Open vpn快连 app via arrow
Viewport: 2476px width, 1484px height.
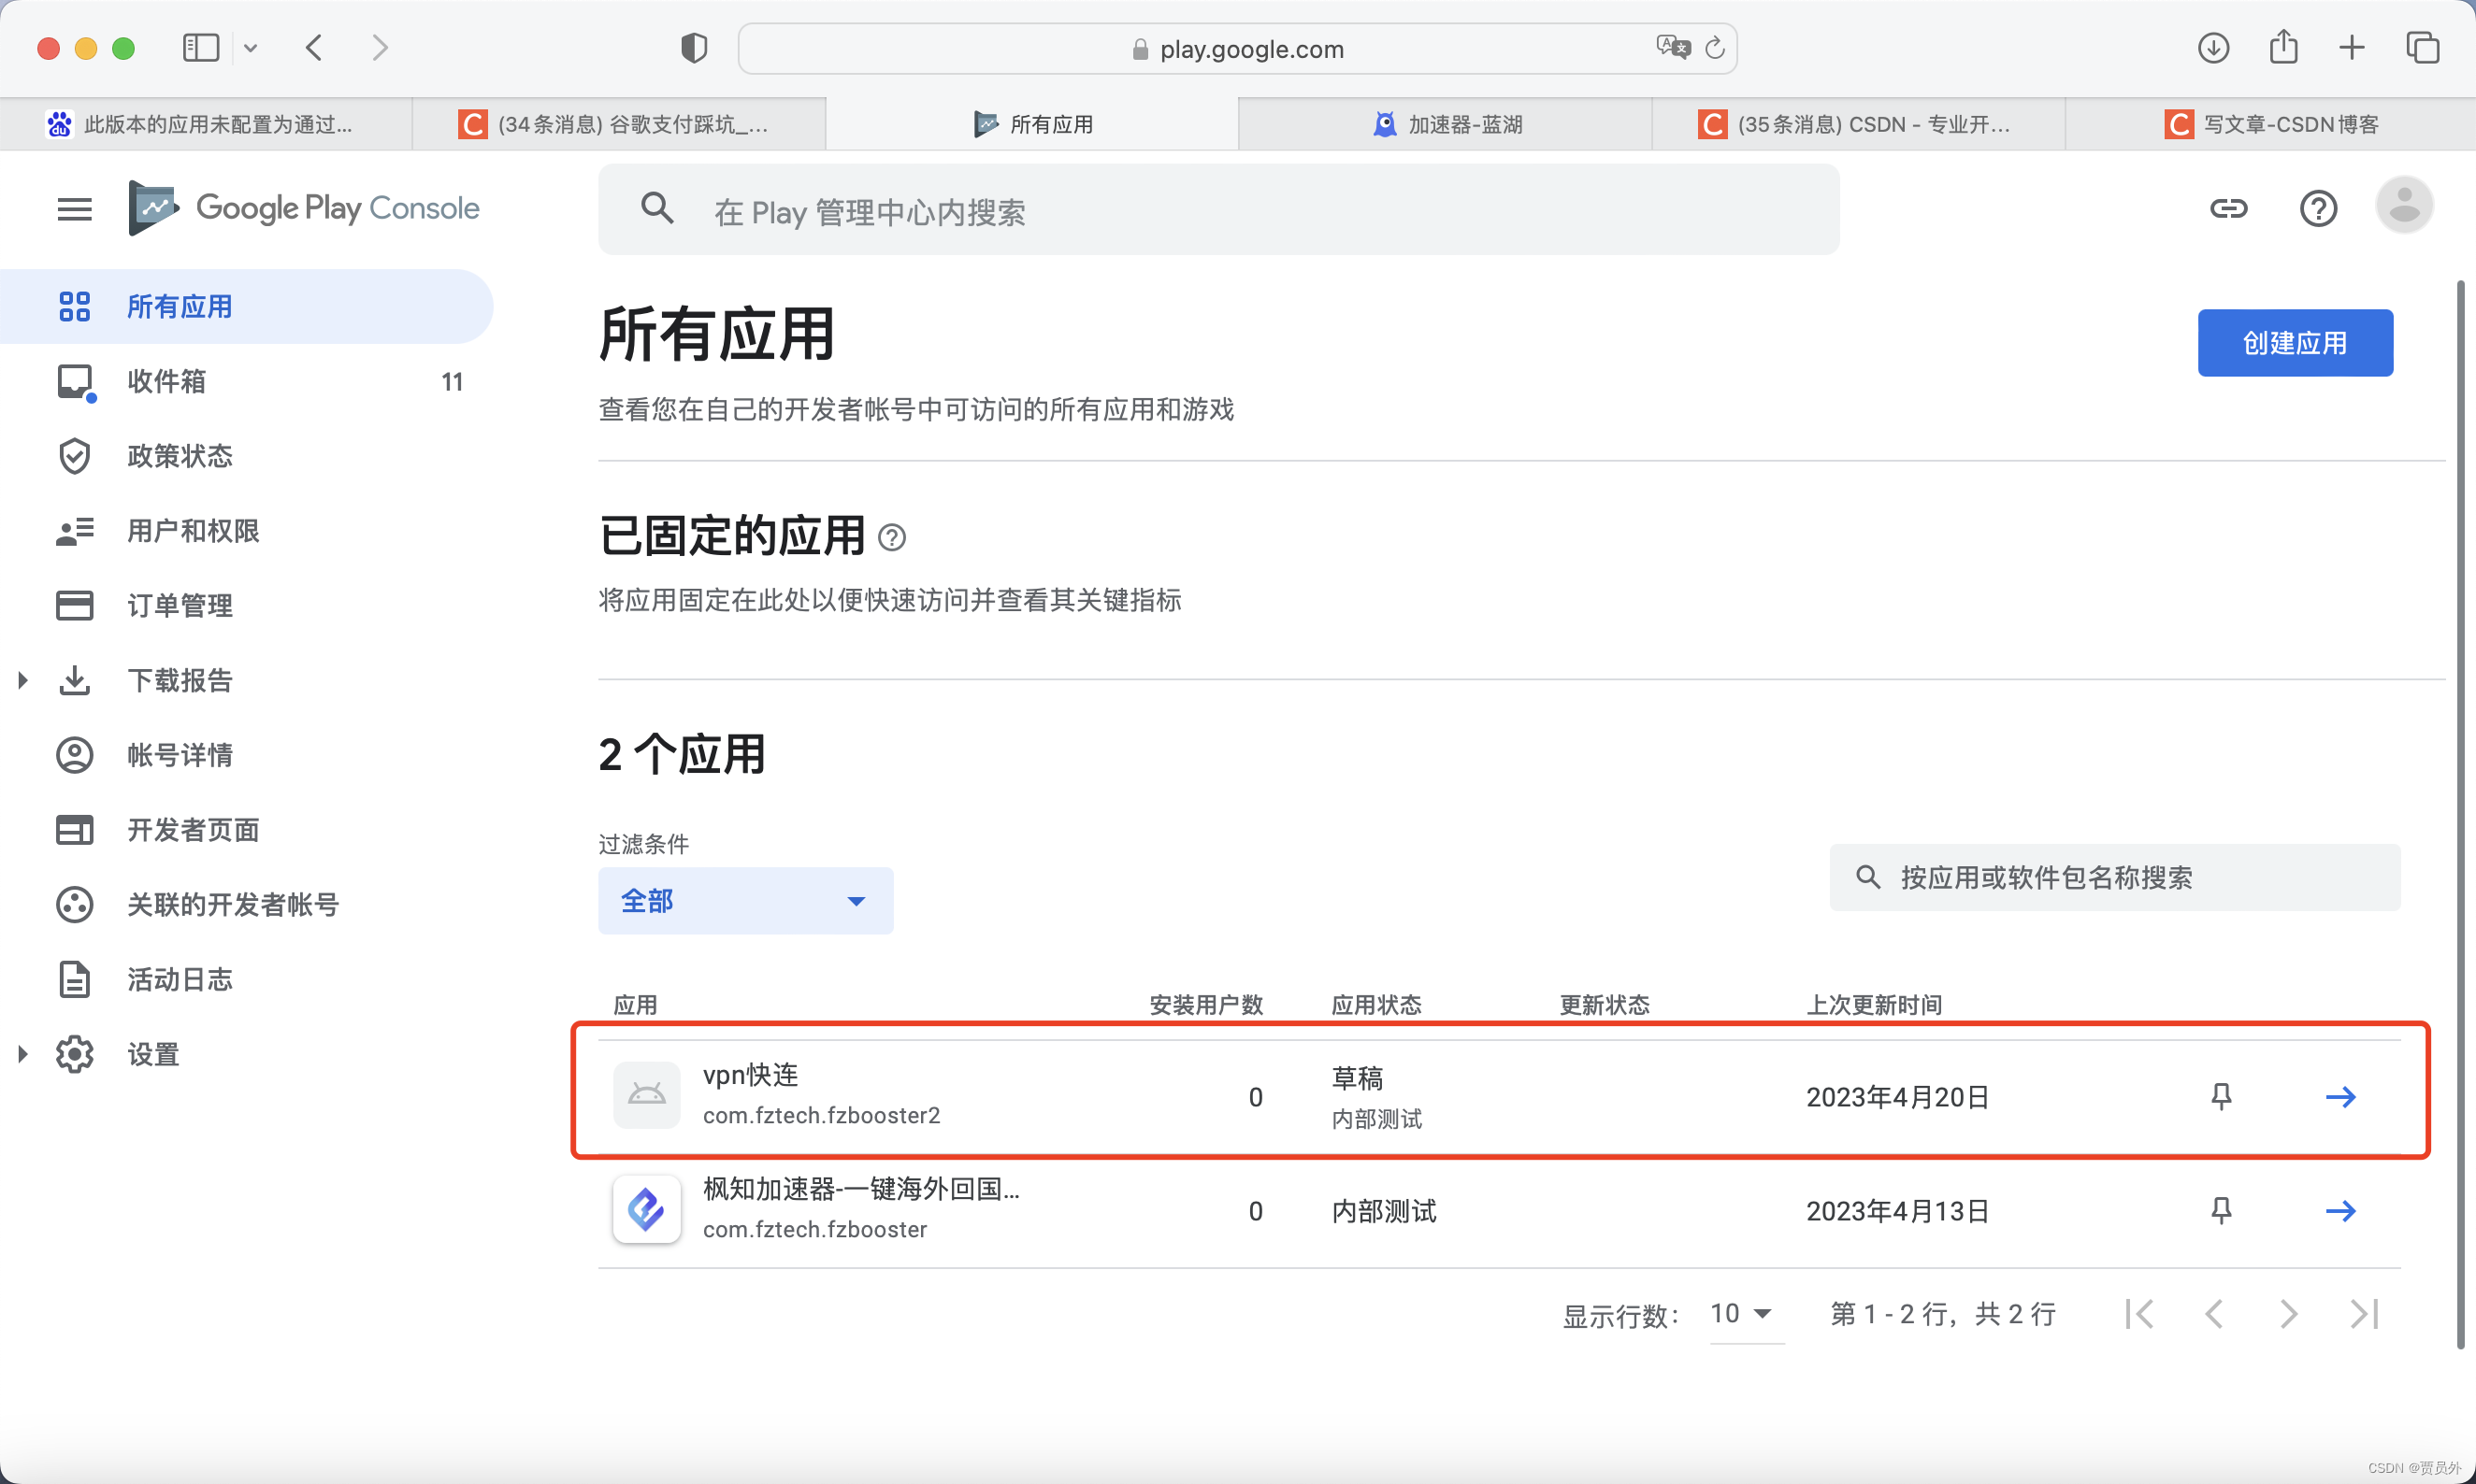click(x=2339, y=1097)
